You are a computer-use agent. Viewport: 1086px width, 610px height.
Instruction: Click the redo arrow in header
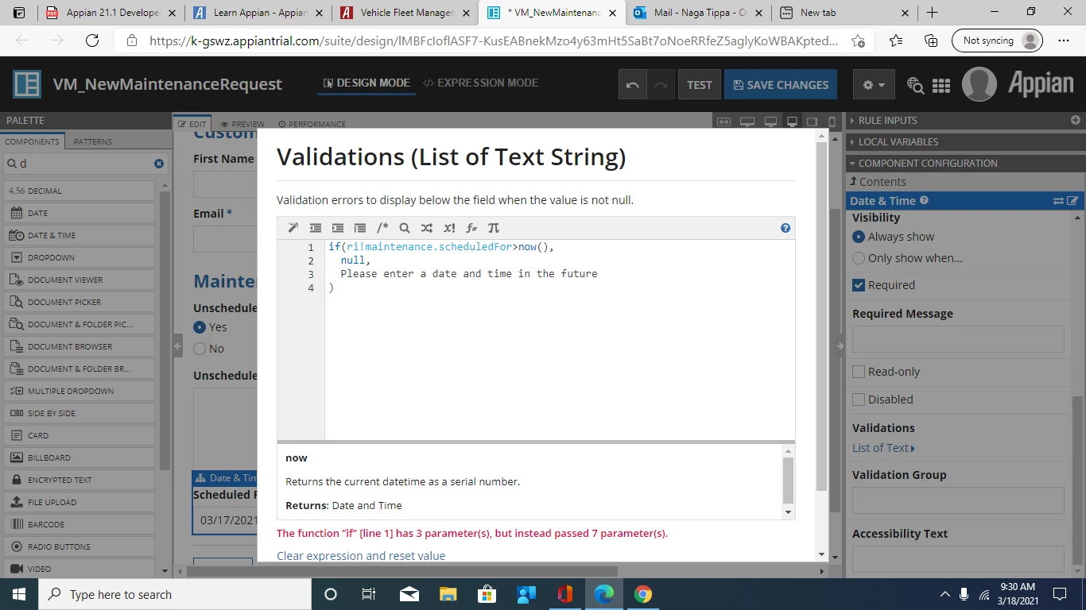tap(661, 85)
